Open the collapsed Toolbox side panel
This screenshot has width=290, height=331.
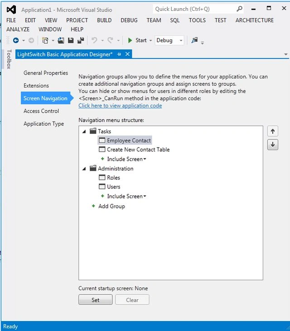9,59
